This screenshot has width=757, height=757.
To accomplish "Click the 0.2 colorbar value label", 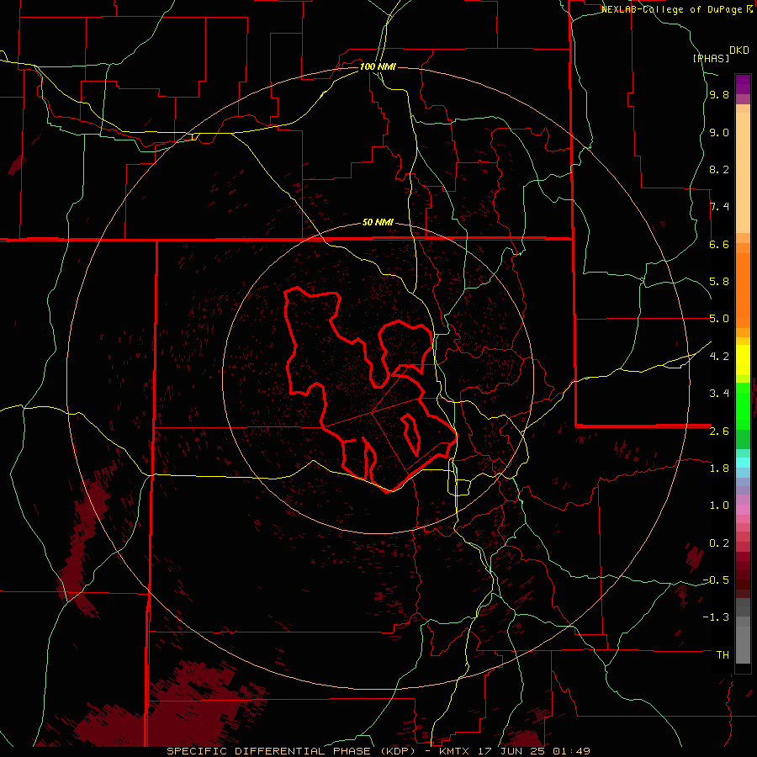I will 719,543.
